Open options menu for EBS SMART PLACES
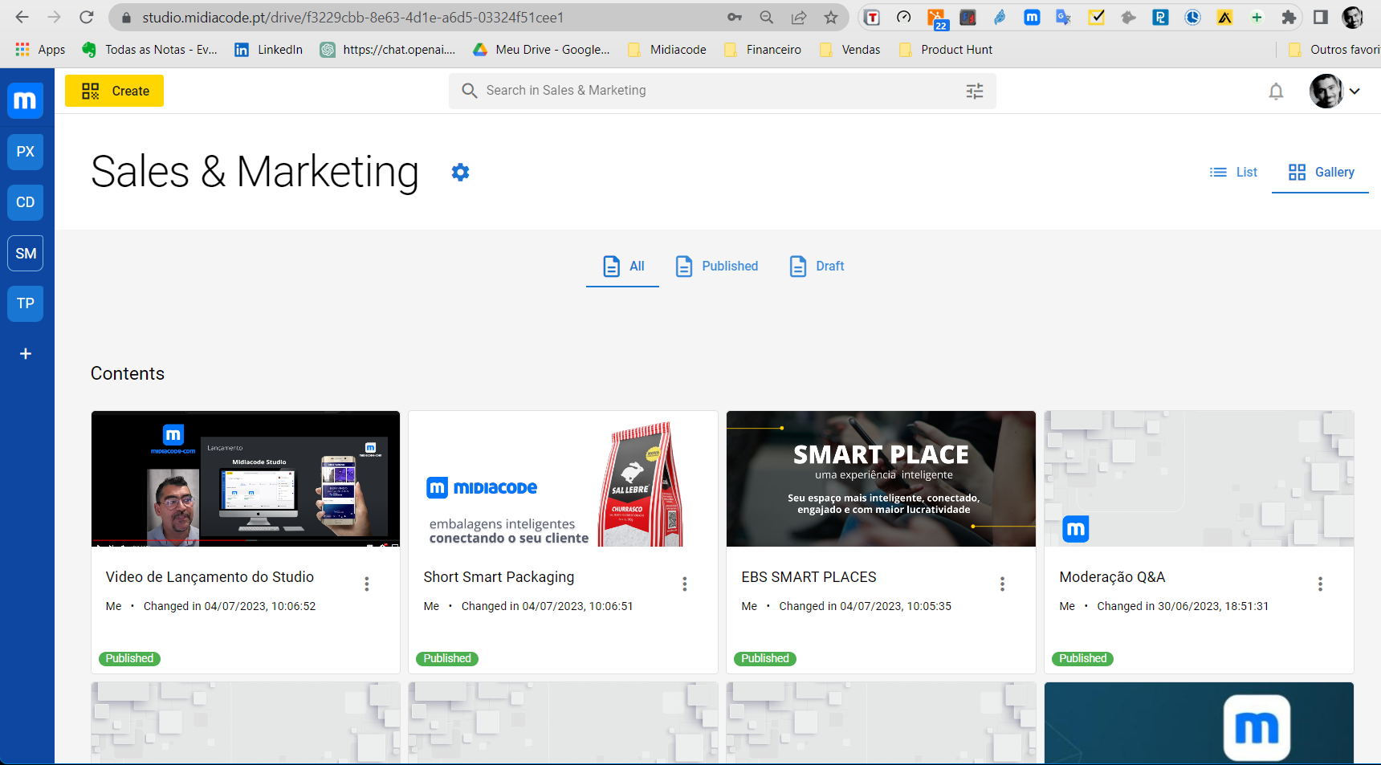This screenshot has height=765, width=1381. (1002, 584)
